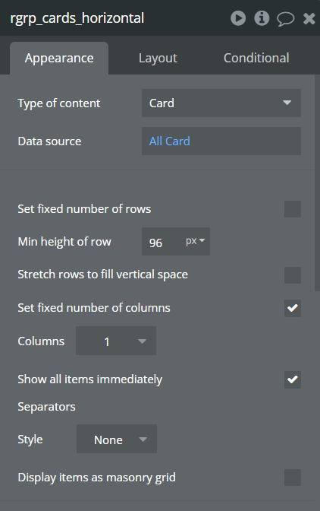320x511 pixels.
Task: Uncheck Show all items immediately
Action: 293,379
